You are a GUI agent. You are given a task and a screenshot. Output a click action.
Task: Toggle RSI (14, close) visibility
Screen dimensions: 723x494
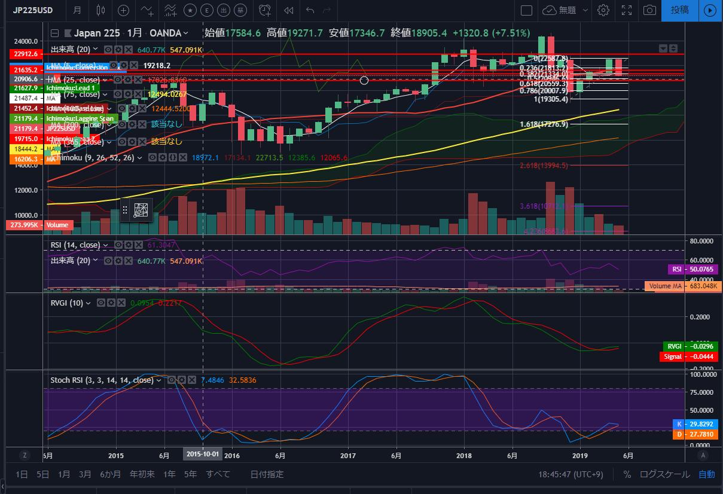[118, 245]
